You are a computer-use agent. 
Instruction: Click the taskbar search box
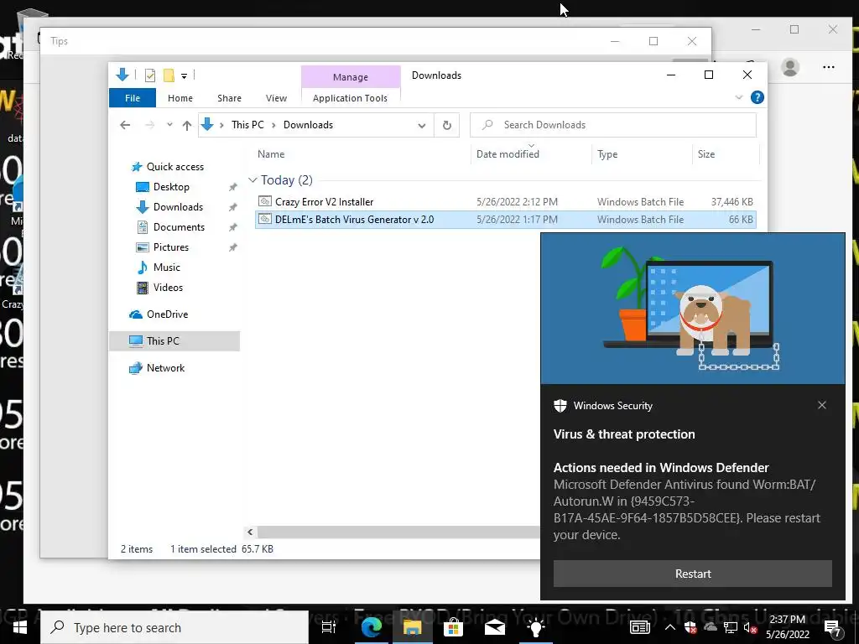coord(174,627)
